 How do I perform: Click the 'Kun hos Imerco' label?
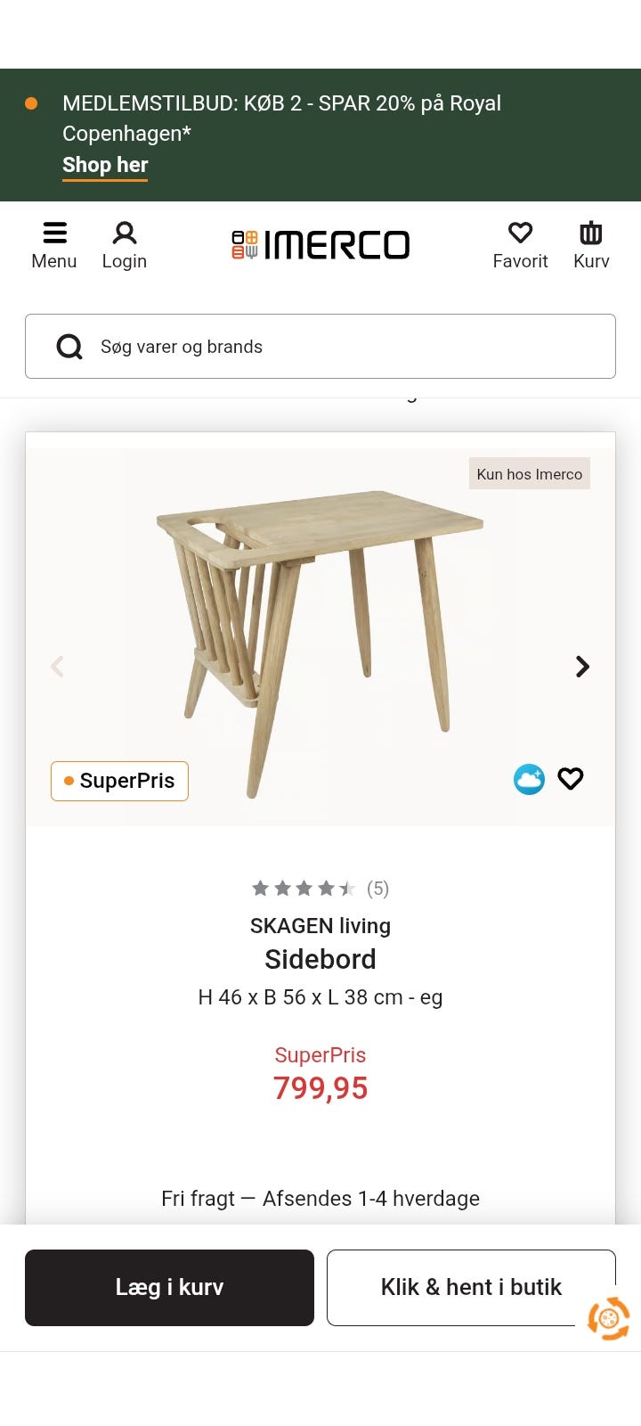tap(530, 474)
